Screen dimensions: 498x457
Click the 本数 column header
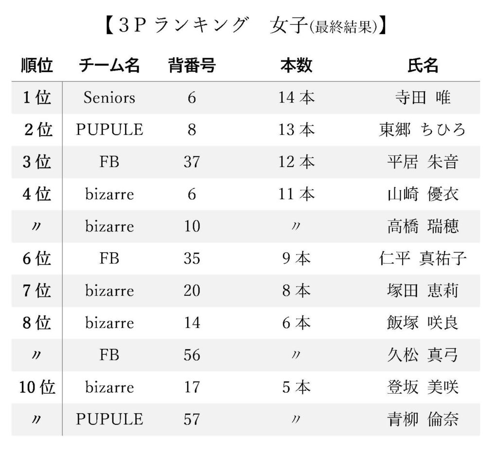296,66
